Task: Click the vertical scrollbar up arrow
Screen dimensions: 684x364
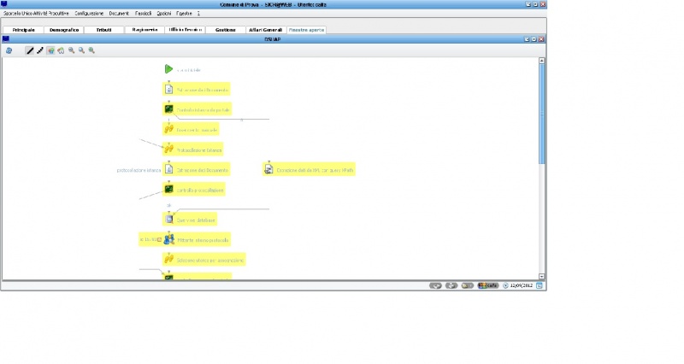Action: coord(542,61)
